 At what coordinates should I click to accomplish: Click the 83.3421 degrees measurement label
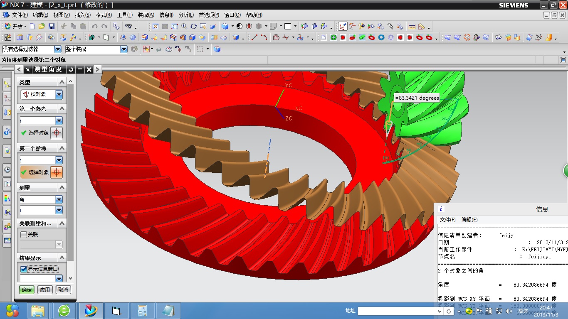(417, 98)
